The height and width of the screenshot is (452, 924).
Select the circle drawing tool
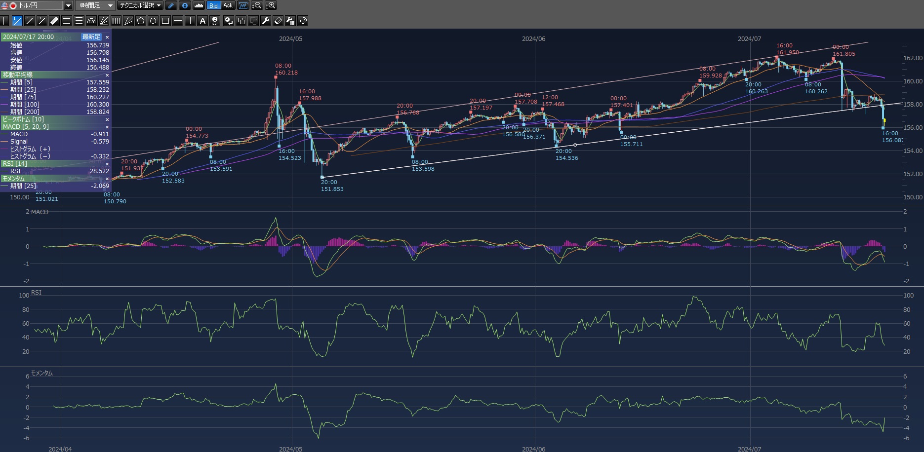click(153, 21)
